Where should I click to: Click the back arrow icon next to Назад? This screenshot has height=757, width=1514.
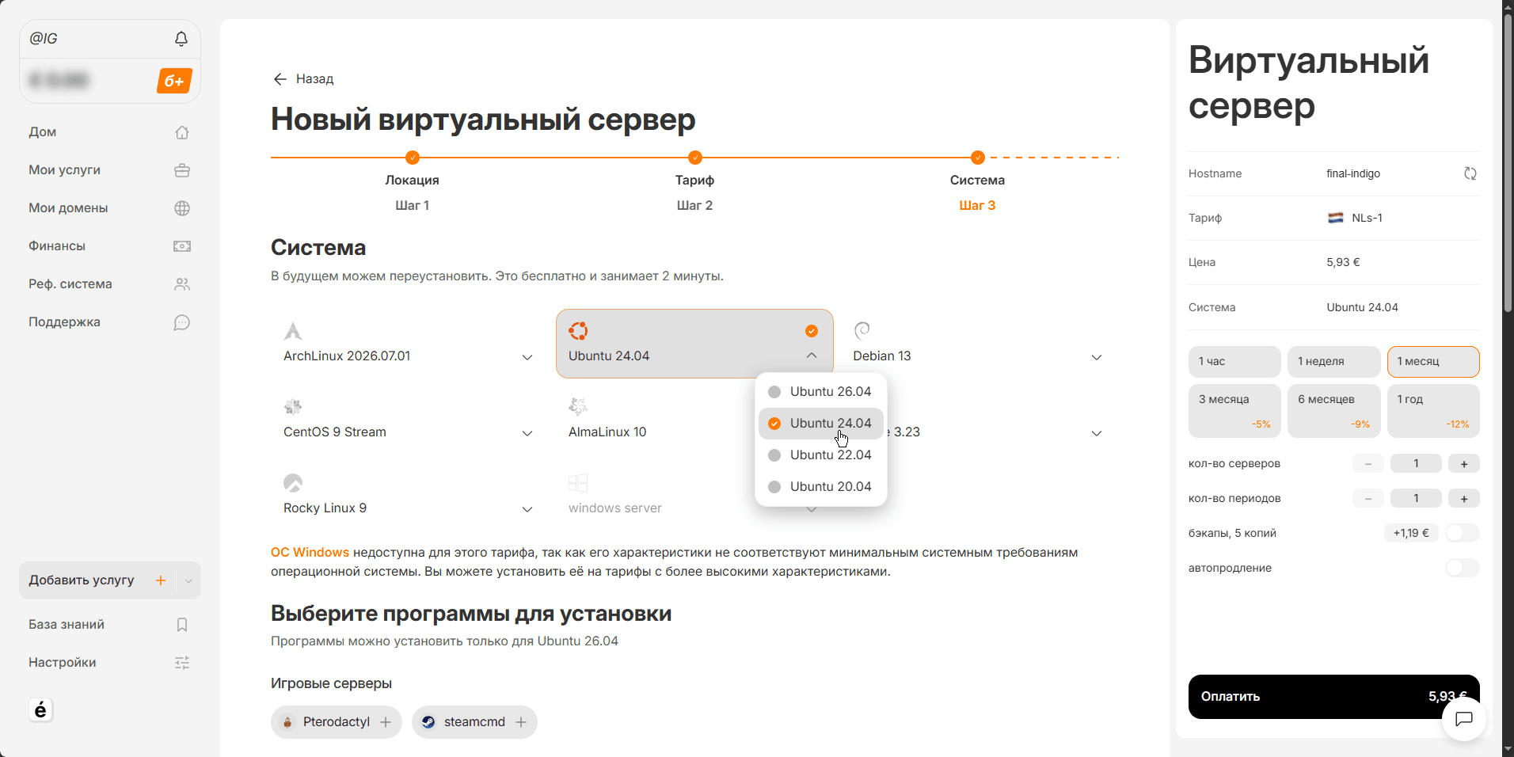click(x=280, y=79)
